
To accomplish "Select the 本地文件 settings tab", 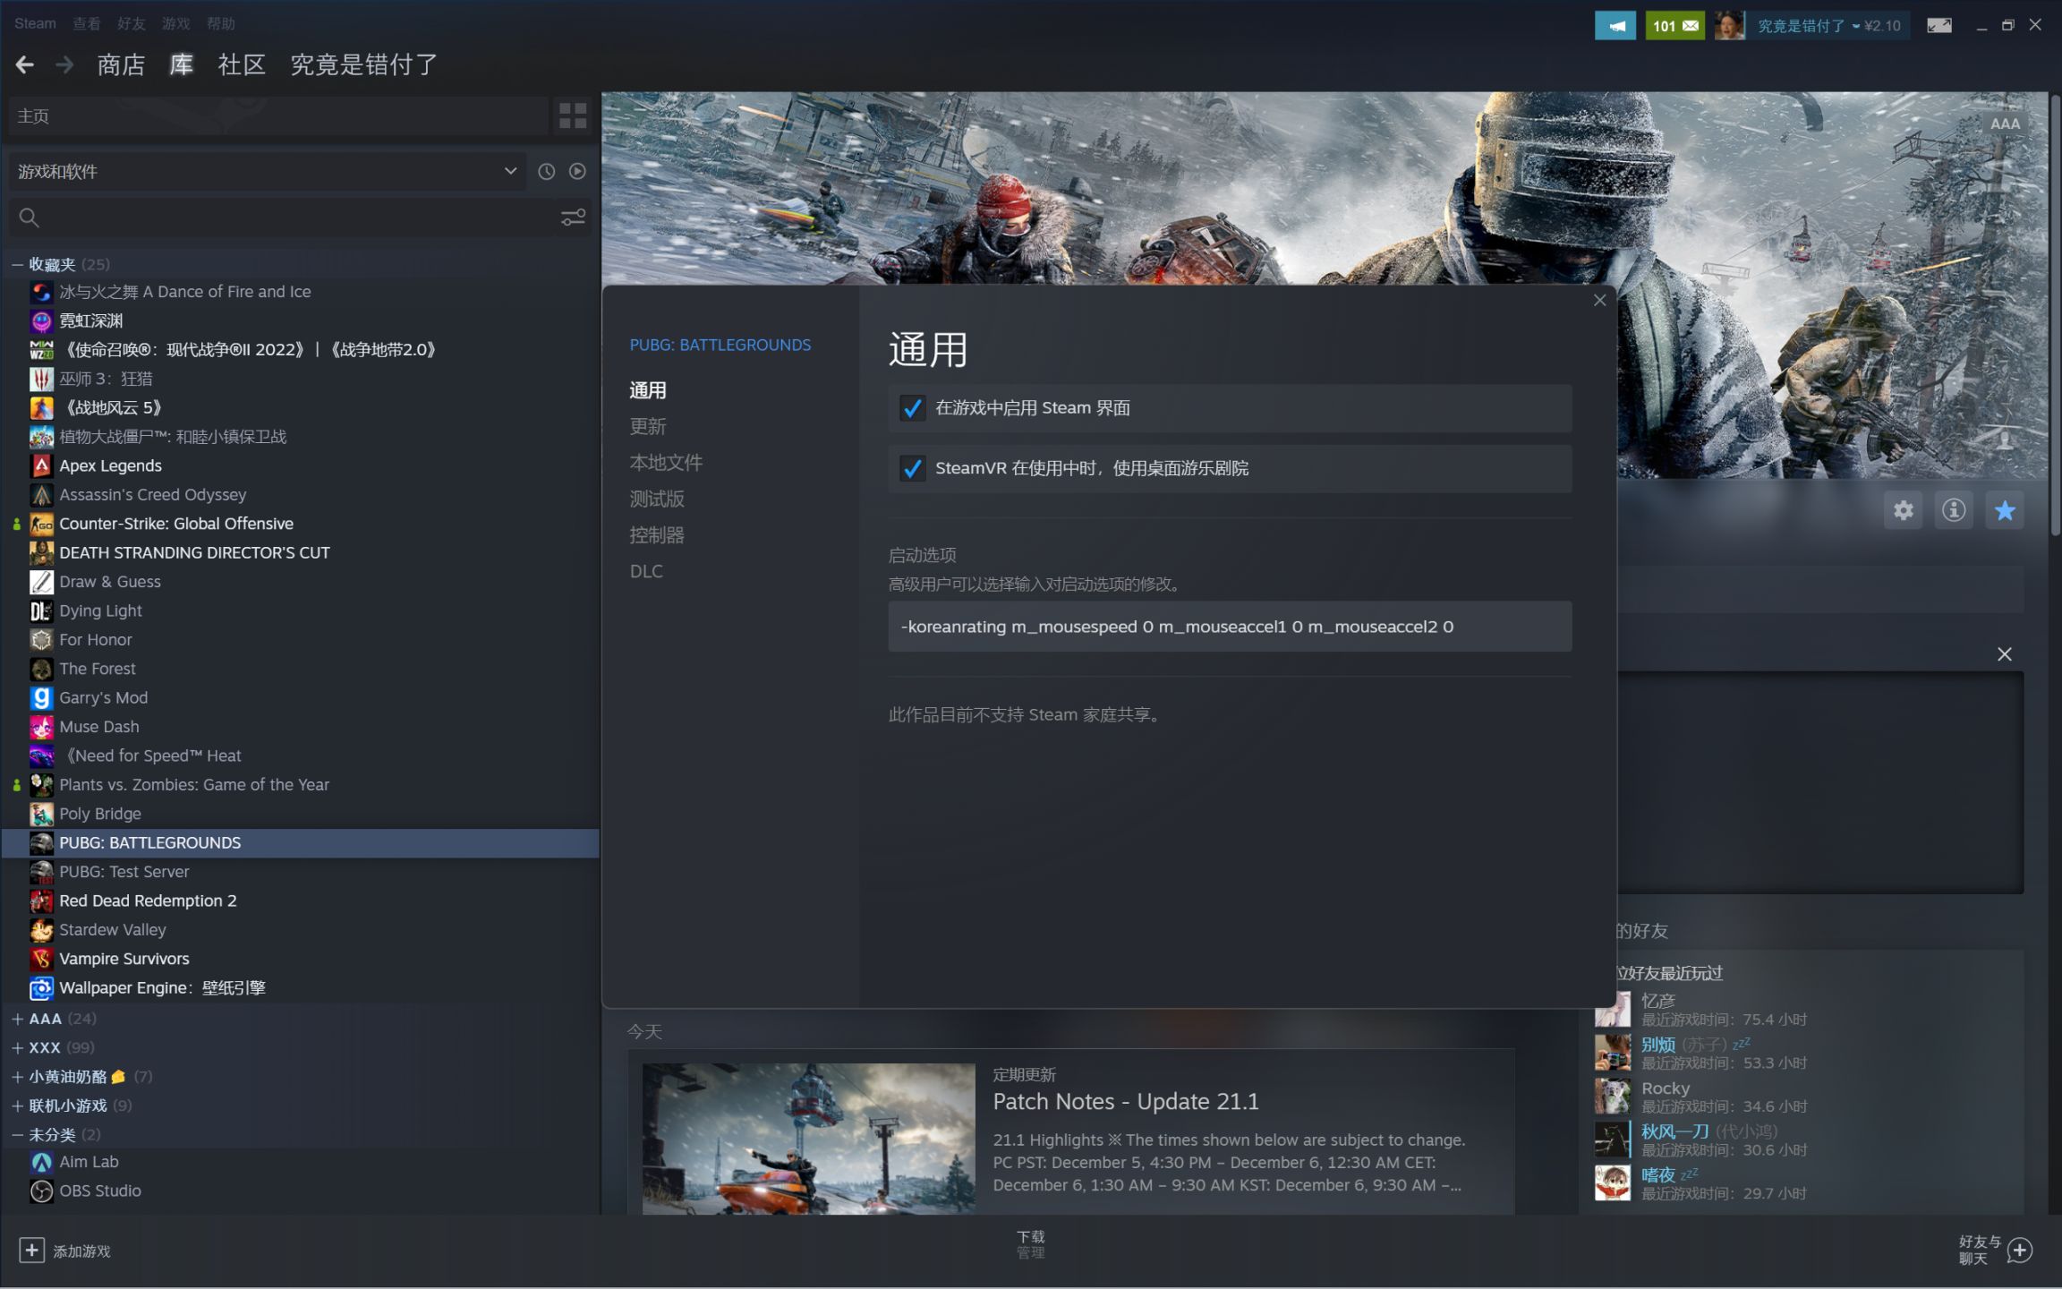I will [666, 463].
